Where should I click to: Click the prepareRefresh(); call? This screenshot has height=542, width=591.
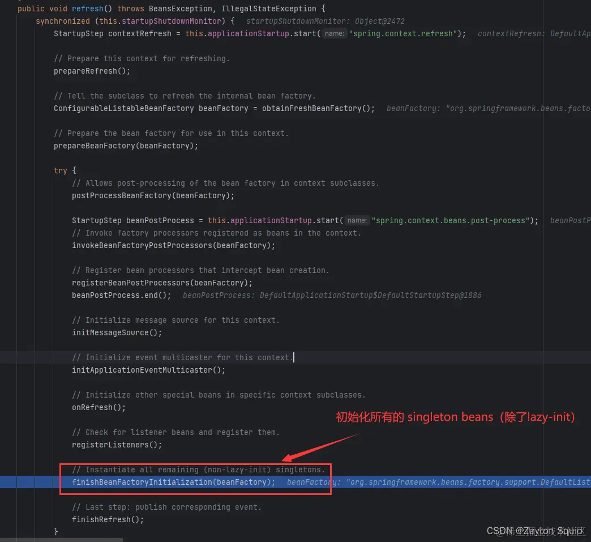click(x=92, y=71)
